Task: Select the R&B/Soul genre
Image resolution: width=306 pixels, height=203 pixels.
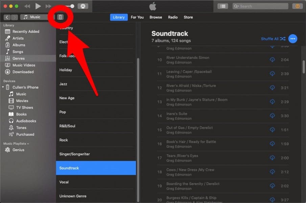Action: click(96, 126)
